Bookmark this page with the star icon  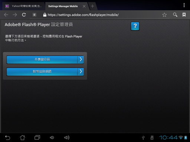coord(164,15)
